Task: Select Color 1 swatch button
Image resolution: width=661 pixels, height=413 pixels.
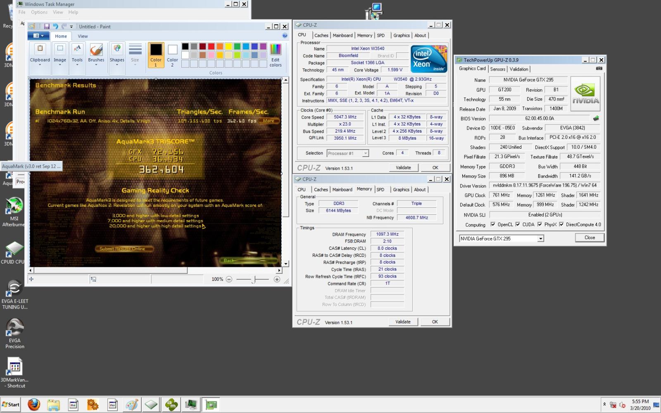Action: 156,55
